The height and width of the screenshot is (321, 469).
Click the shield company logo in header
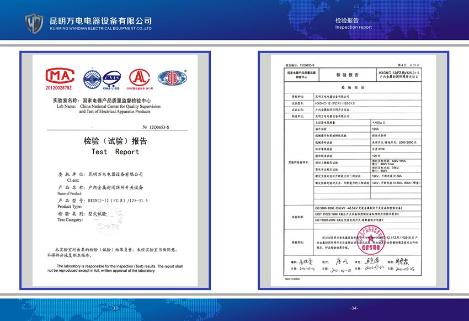35,23
